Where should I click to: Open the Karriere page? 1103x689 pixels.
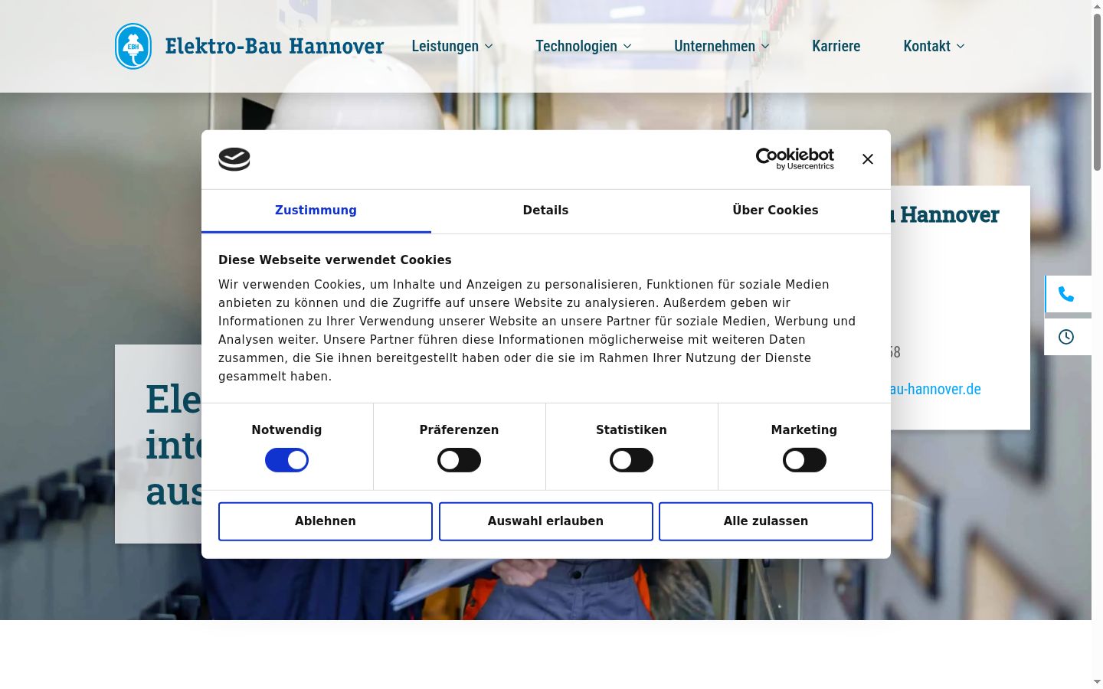836,46
